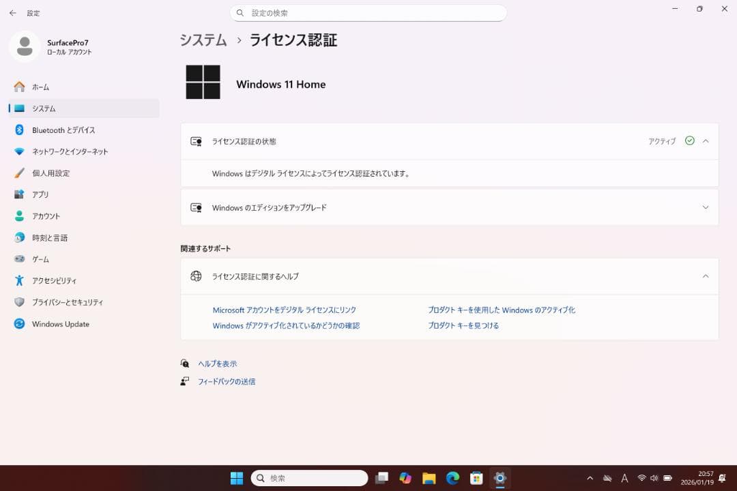Click the Windows Start button
Viewport: 737px width, 491px height.
236,478
